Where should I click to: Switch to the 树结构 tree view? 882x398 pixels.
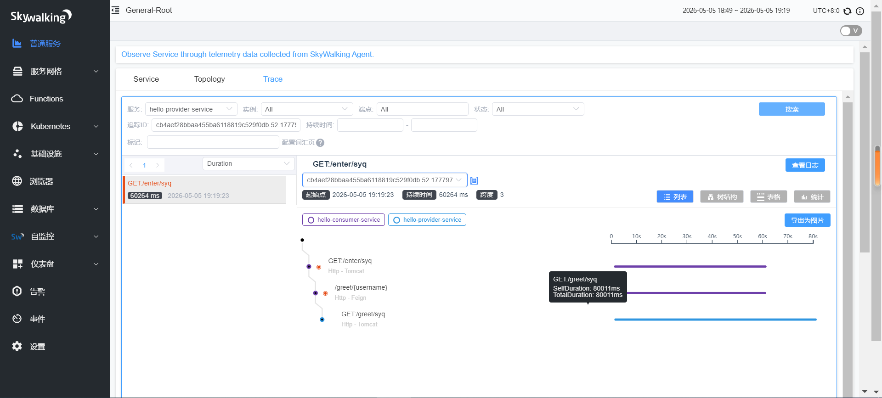[x=722, y=197]
